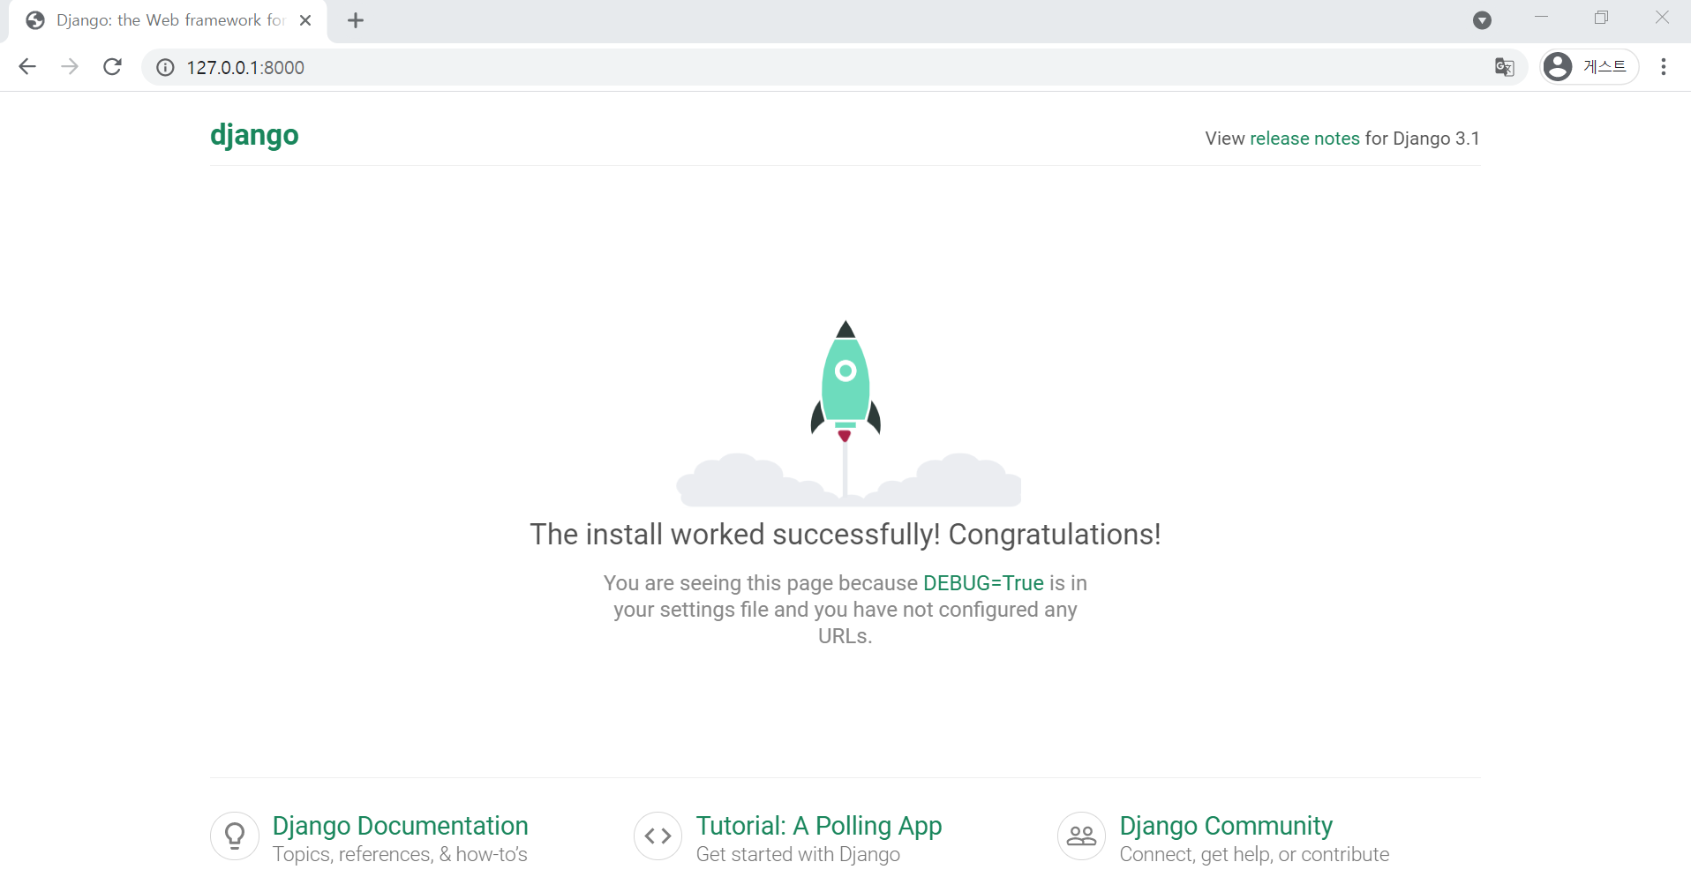Open the tab search dropdown arrow
1691x892 pixels.
pyautogui.click(x=1482, y=20)
